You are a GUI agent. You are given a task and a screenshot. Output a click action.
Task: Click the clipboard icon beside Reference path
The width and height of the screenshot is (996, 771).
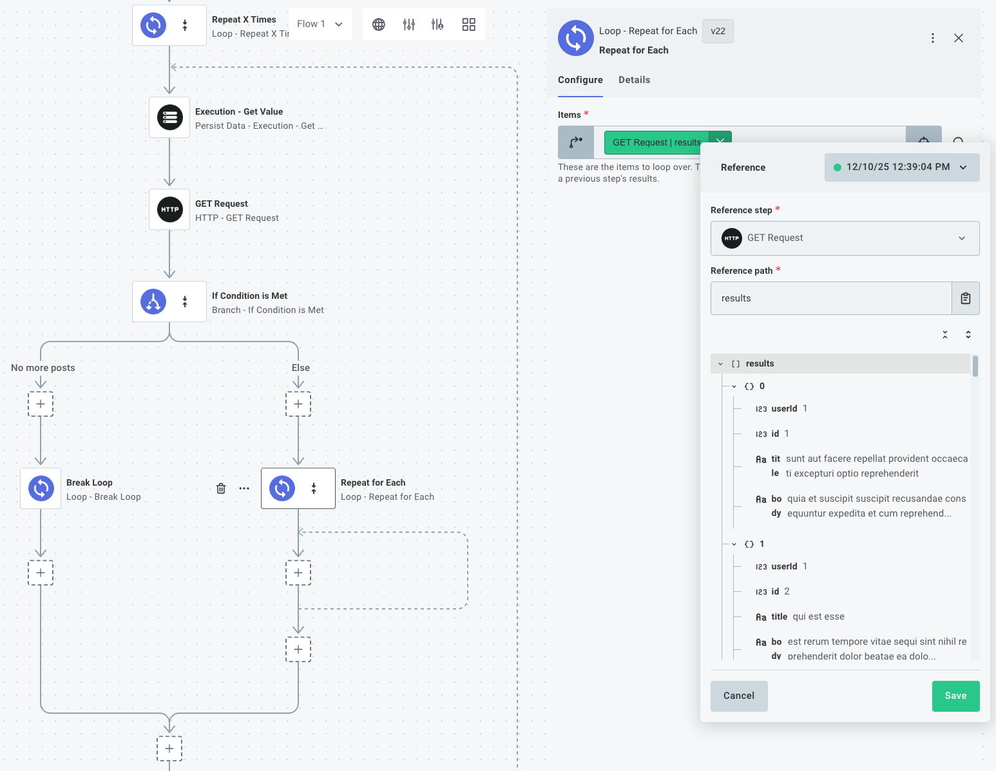(x=966, y=298)
